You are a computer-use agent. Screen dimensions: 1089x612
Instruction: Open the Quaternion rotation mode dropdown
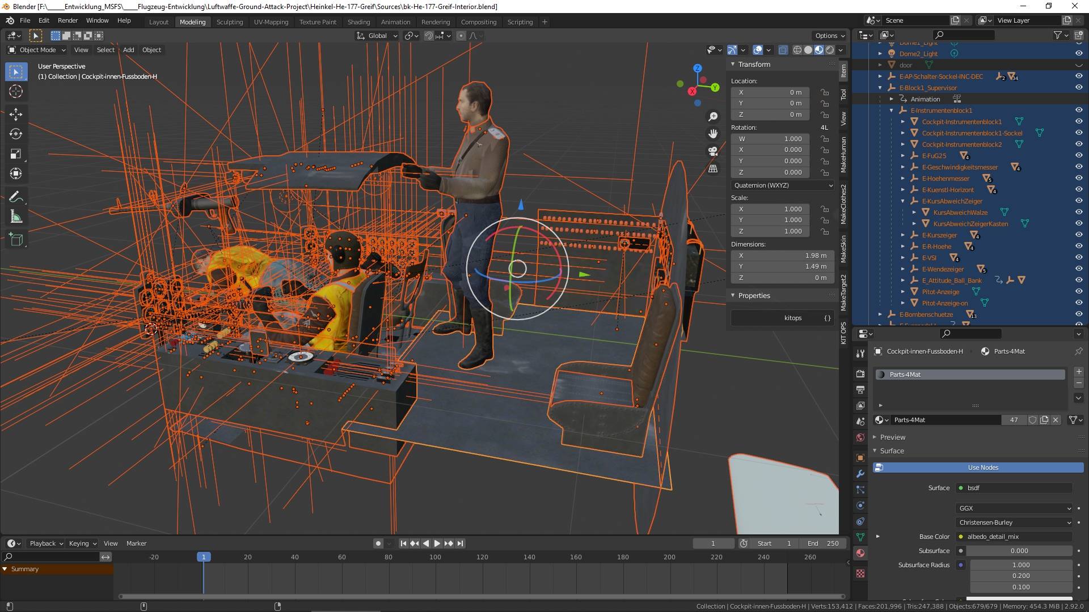tap(782, 185)
